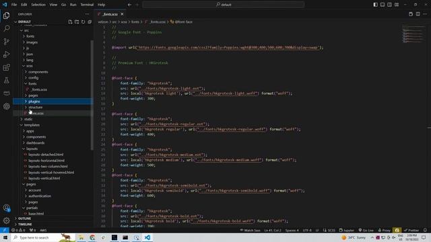Click the command center search box

coord(224,5)
